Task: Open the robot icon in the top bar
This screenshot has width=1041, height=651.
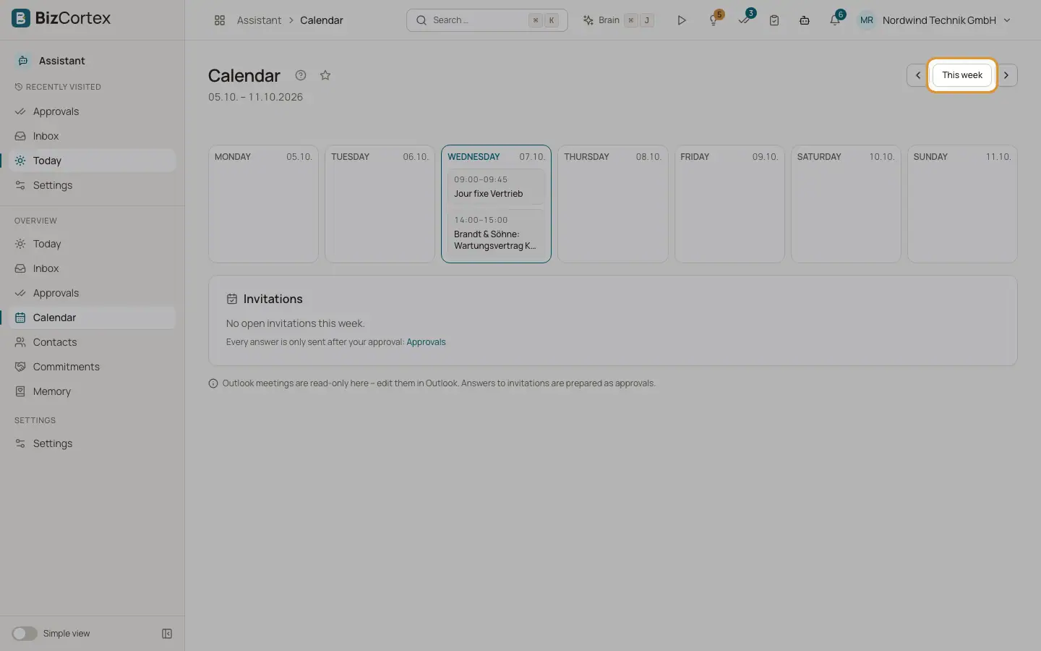Action: 805,20
